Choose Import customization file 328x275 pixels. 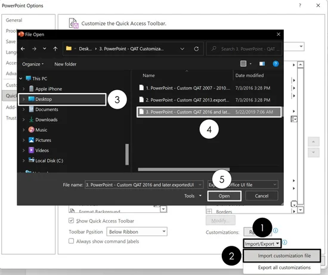point(281,255)
